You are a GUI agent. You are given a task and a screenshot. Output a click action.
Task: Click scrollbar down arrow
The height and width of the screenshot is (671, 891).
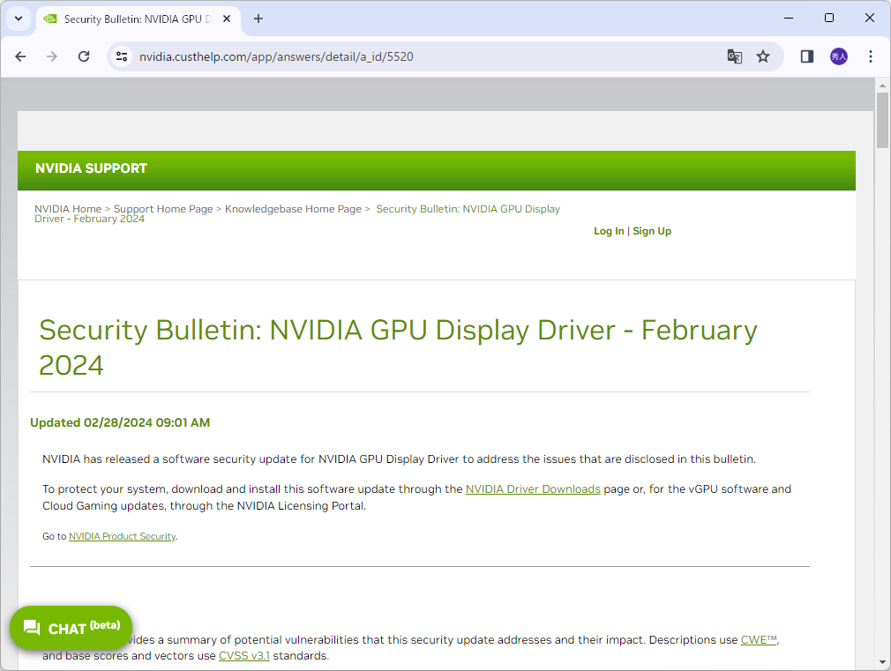tap(882, 662)
